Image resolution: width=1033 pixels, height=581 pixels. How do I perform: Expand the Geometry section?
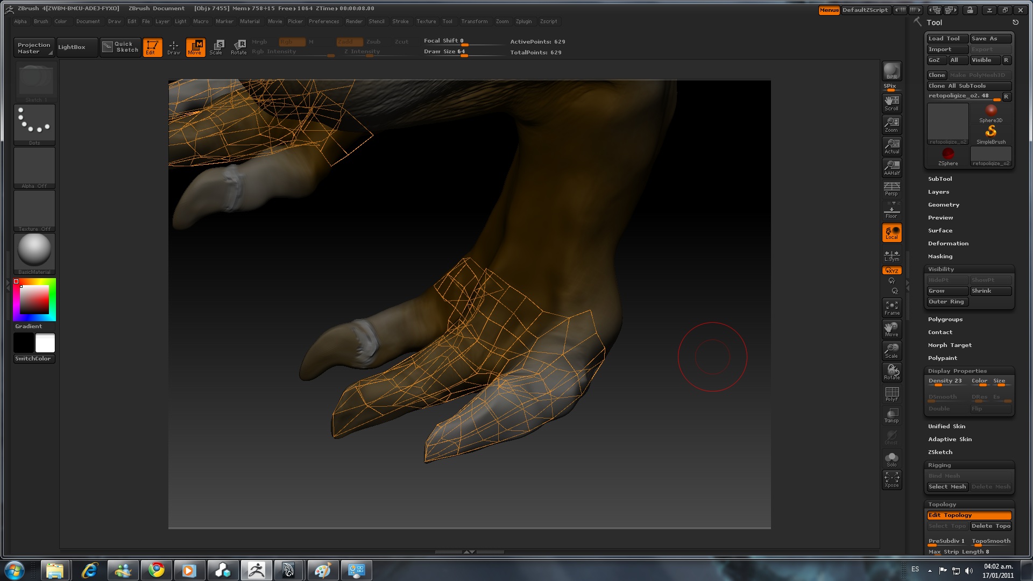944,205
